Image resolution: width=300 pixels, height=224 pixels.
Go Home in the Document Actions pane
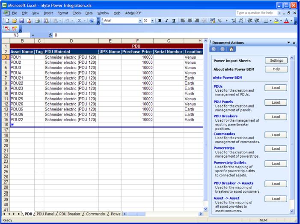coord(232,49)
